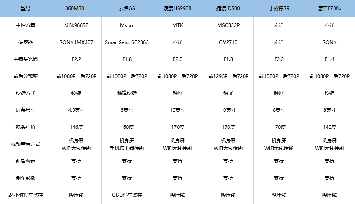
Task: Click the 凌度HS990B column header
Action: [177, 8]
